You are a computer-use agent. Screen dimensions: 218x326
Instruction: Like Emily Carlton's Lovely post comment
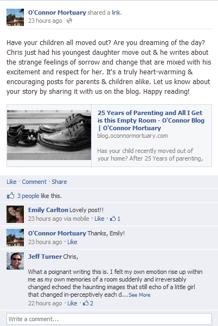coord(99,219)
